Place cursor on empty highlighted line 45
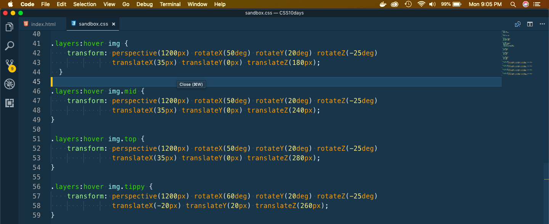Screen dimensions: 549x224 (x=276, y=82)
